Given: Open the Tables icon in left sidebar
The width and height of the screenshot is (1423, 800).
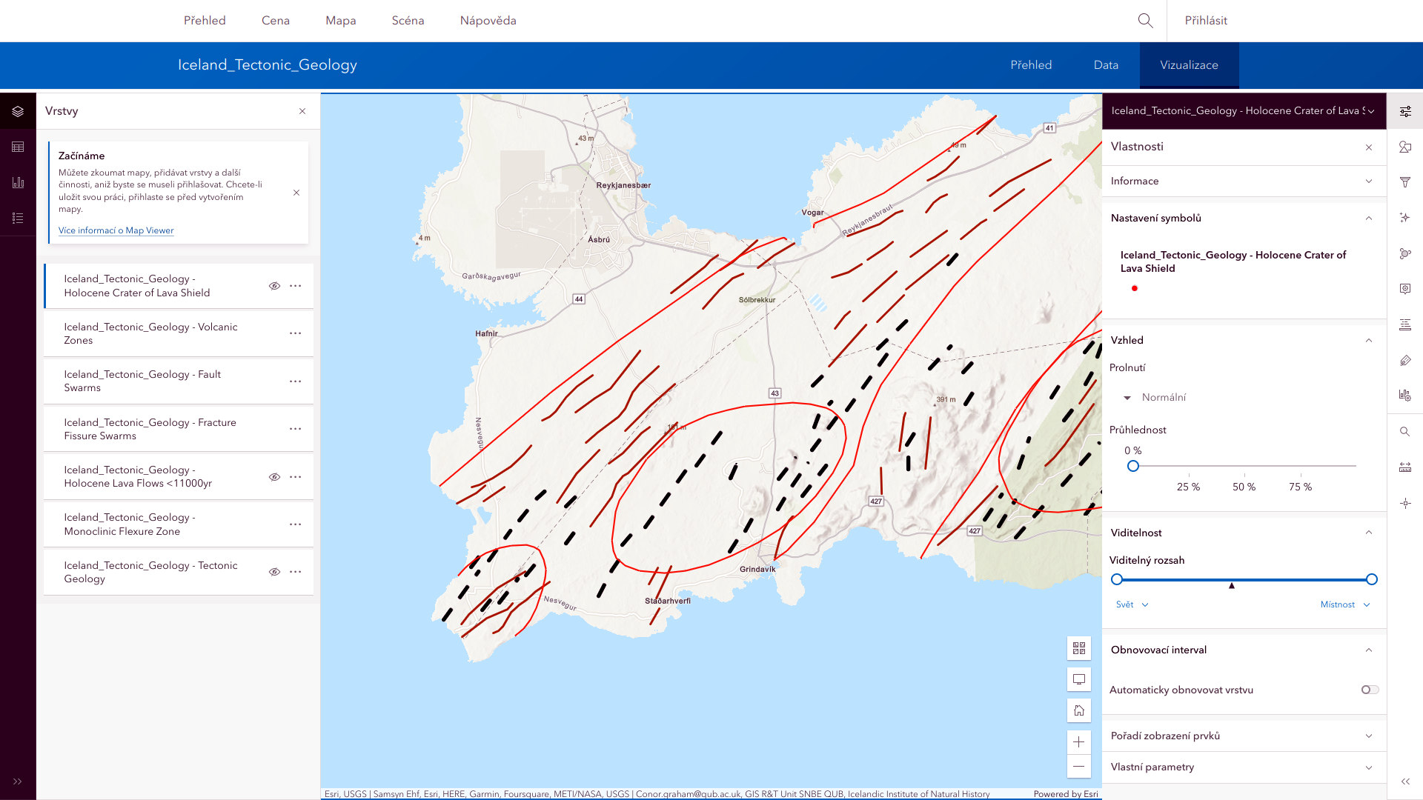Looking at the screenshot, I should pos(18,147).
